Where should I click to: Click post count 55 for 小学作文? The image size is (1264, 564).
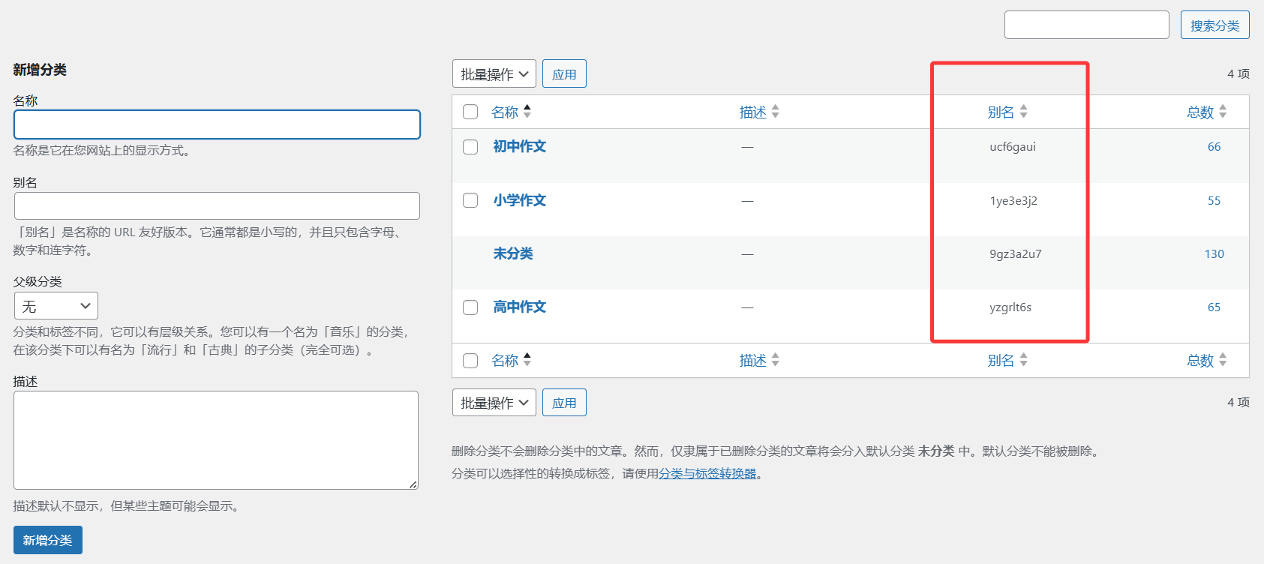(x=1214, y=201)
